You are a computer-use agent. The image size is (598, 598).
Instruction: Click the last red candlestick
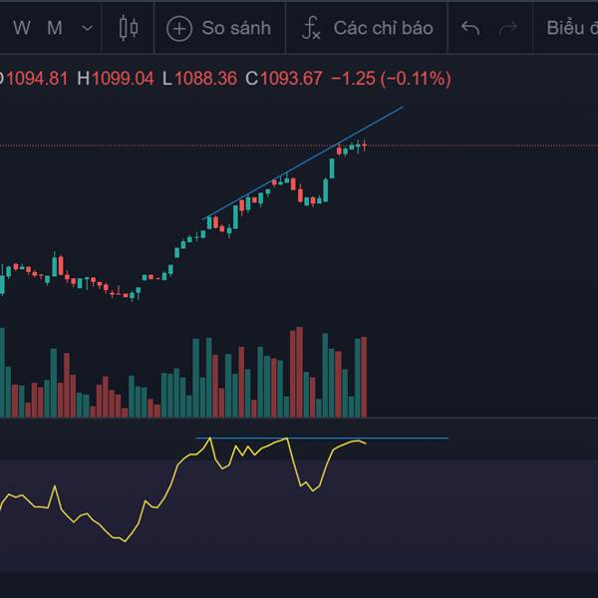coord(365,146)
